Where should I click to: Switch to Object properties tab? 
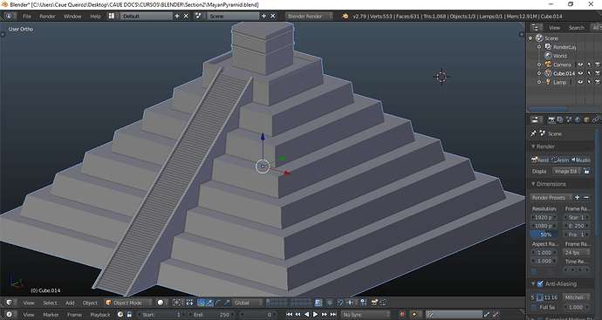pos(586,119)
